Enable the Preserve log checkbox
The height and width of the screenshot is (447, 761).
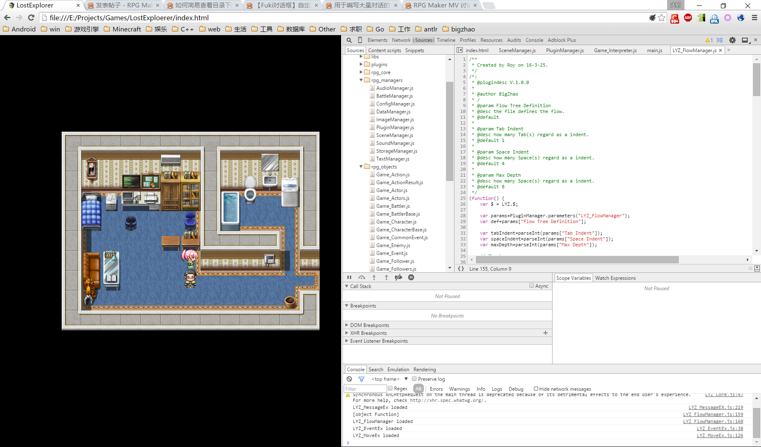(414, 379)
